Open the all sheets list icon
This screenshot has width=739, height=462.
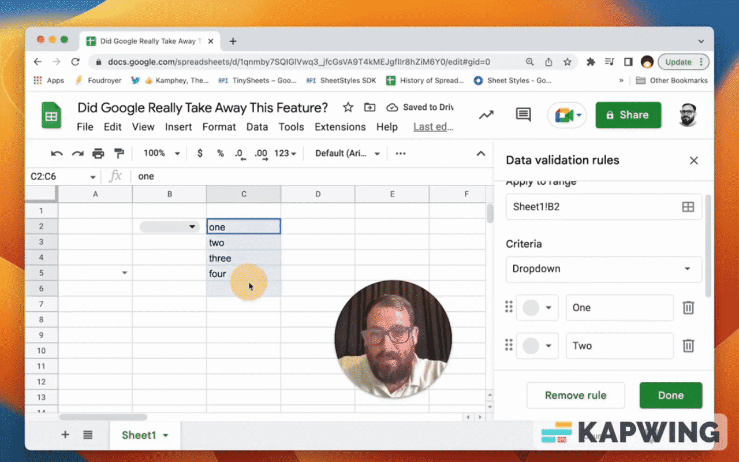(88, 435)
